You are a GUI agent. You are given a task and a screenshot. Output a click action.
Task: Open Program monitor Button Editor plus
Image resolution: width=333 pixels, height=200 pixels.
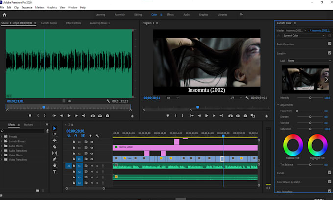pyautogui.click(x=267, y=116)
